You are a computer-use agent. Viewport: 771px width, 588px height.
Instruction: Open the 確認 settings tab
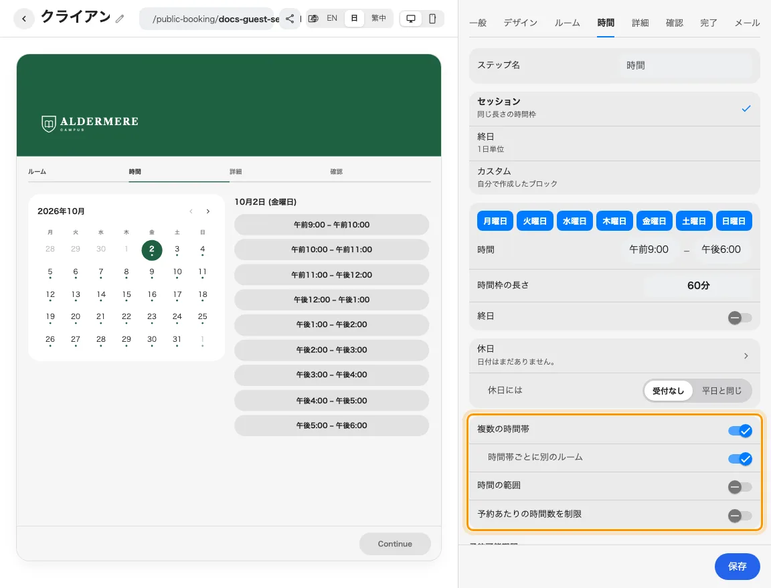674,23
